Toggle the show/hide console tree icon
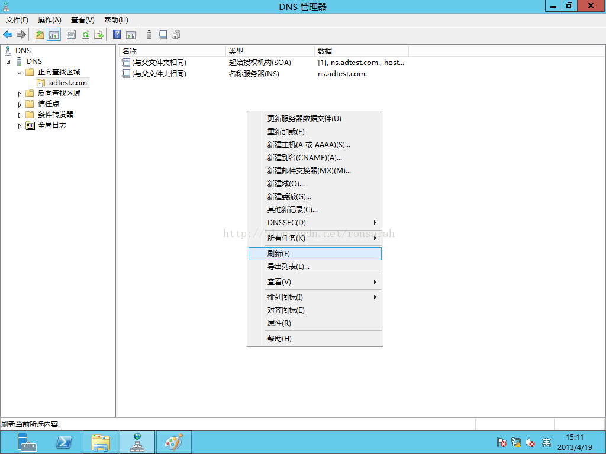 [x=54, y=35]
